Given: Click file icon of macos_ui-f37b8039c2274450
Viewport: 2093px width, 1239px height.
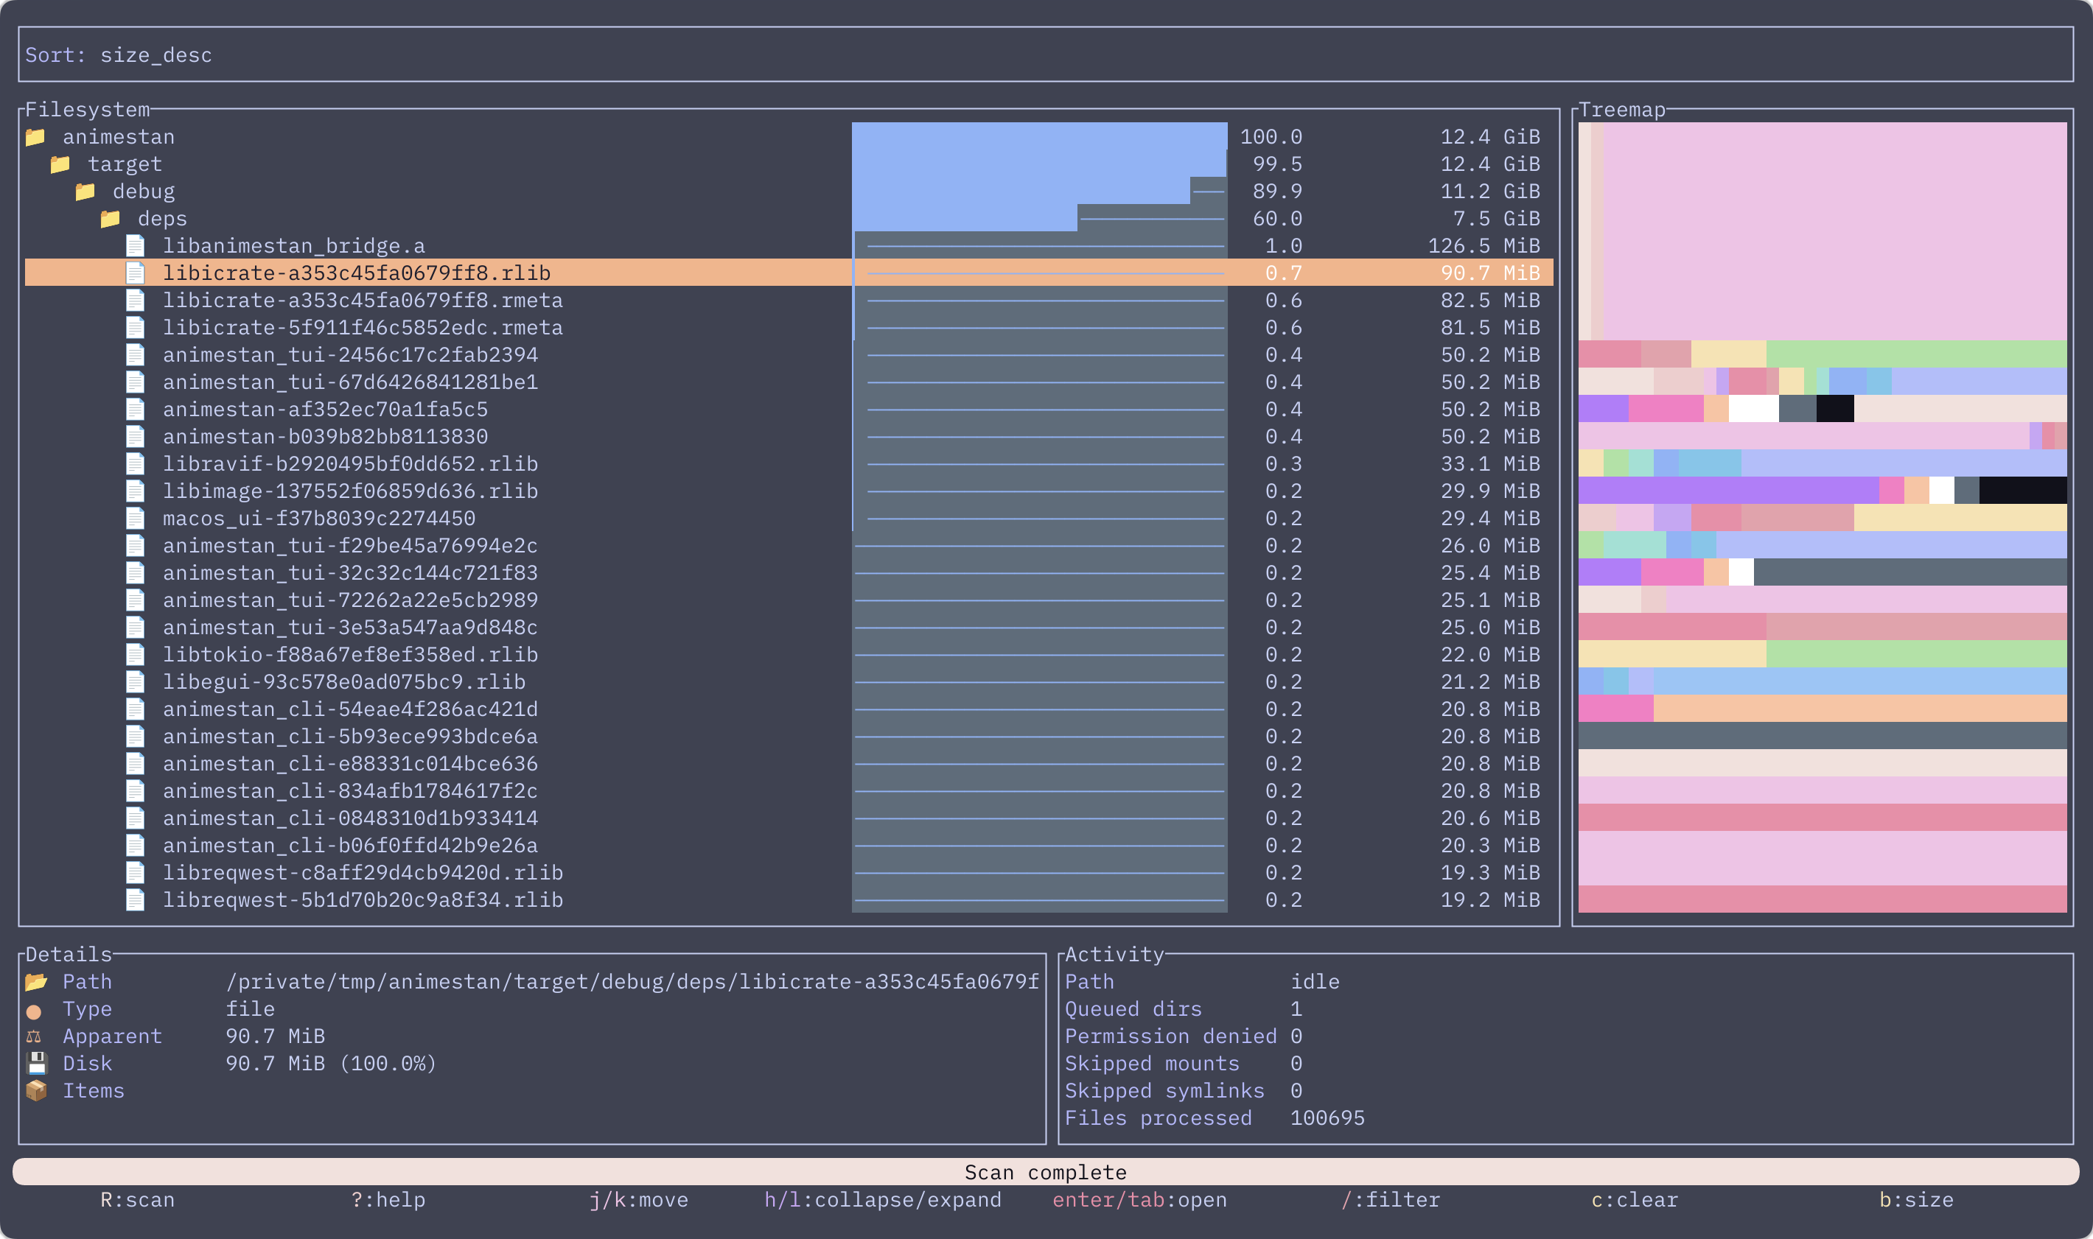Looking at the screenshot, I should pyautogui.click(x=136, y=519).
